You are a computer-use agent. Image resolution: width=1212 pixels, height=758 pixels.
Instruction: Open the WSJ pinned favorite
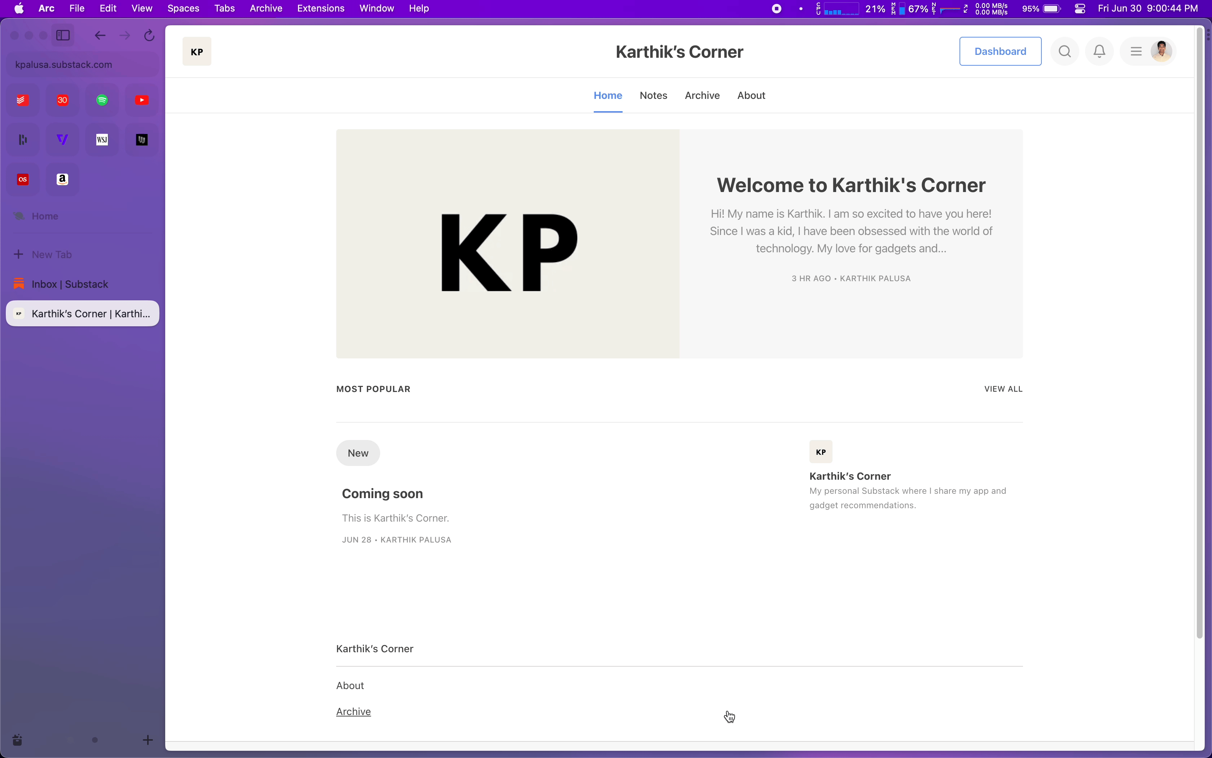(103, 140)
